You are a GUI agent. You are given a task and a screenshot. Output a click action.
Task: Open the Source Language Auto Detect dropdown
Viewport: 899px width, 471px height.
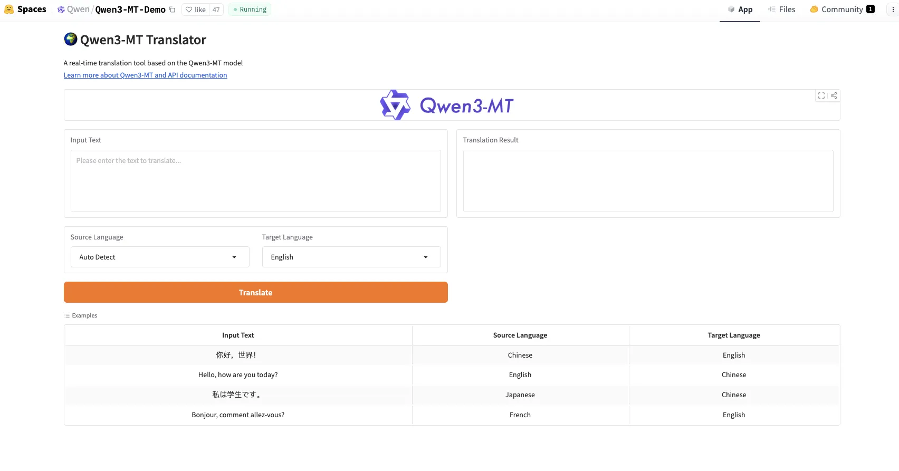pos(160,257)
